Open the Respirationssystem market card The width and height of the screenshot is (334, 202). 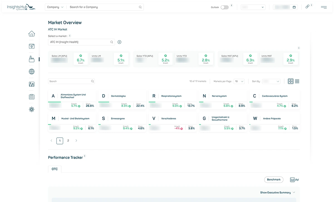click(173, 100)
